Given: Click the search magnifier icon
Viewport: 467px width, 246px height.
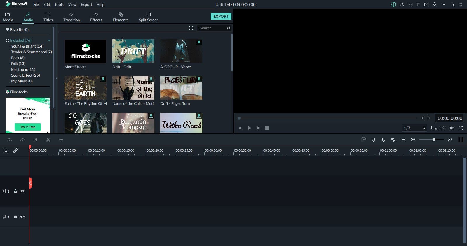Looking at the screenshot, I should [x=229, y=28].
